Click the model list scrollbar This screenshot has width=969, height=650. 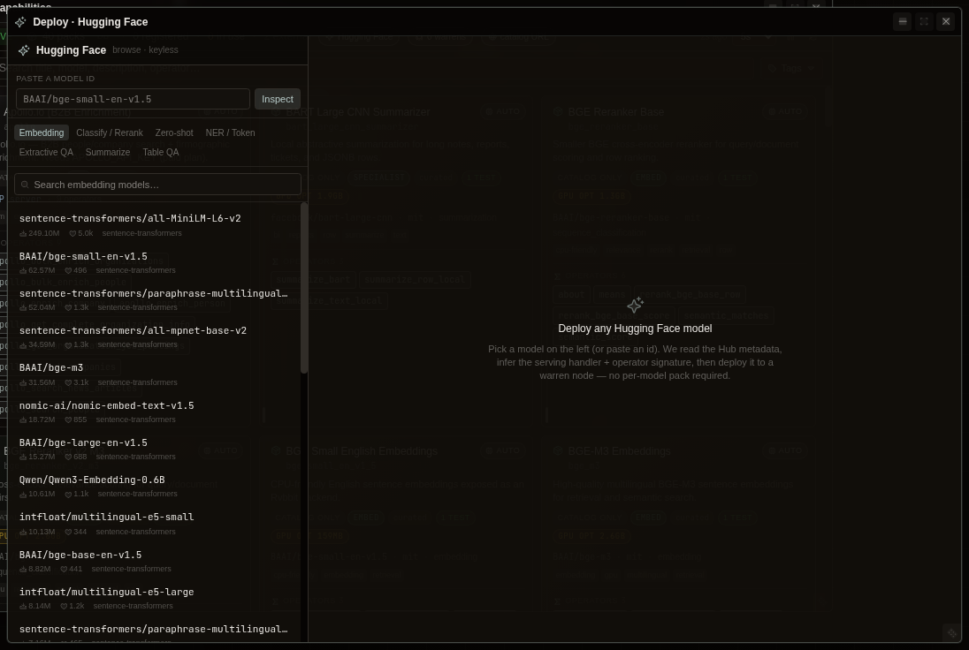[304, 288]
